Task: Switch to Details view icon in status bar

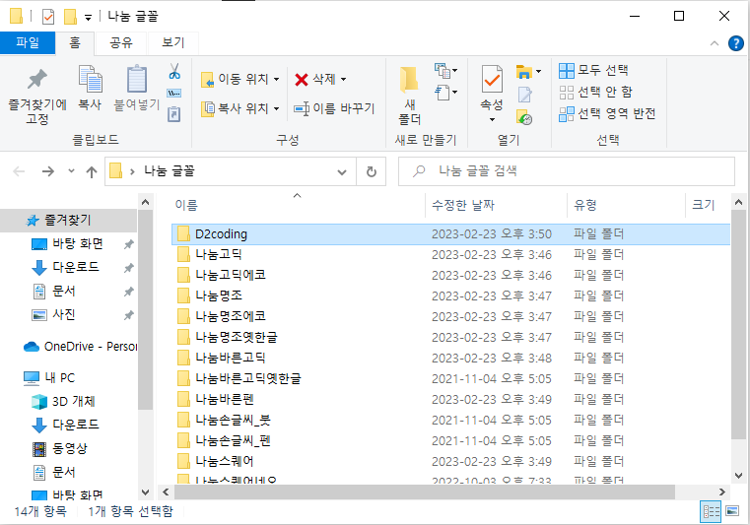Action: [x=711, y=511]
